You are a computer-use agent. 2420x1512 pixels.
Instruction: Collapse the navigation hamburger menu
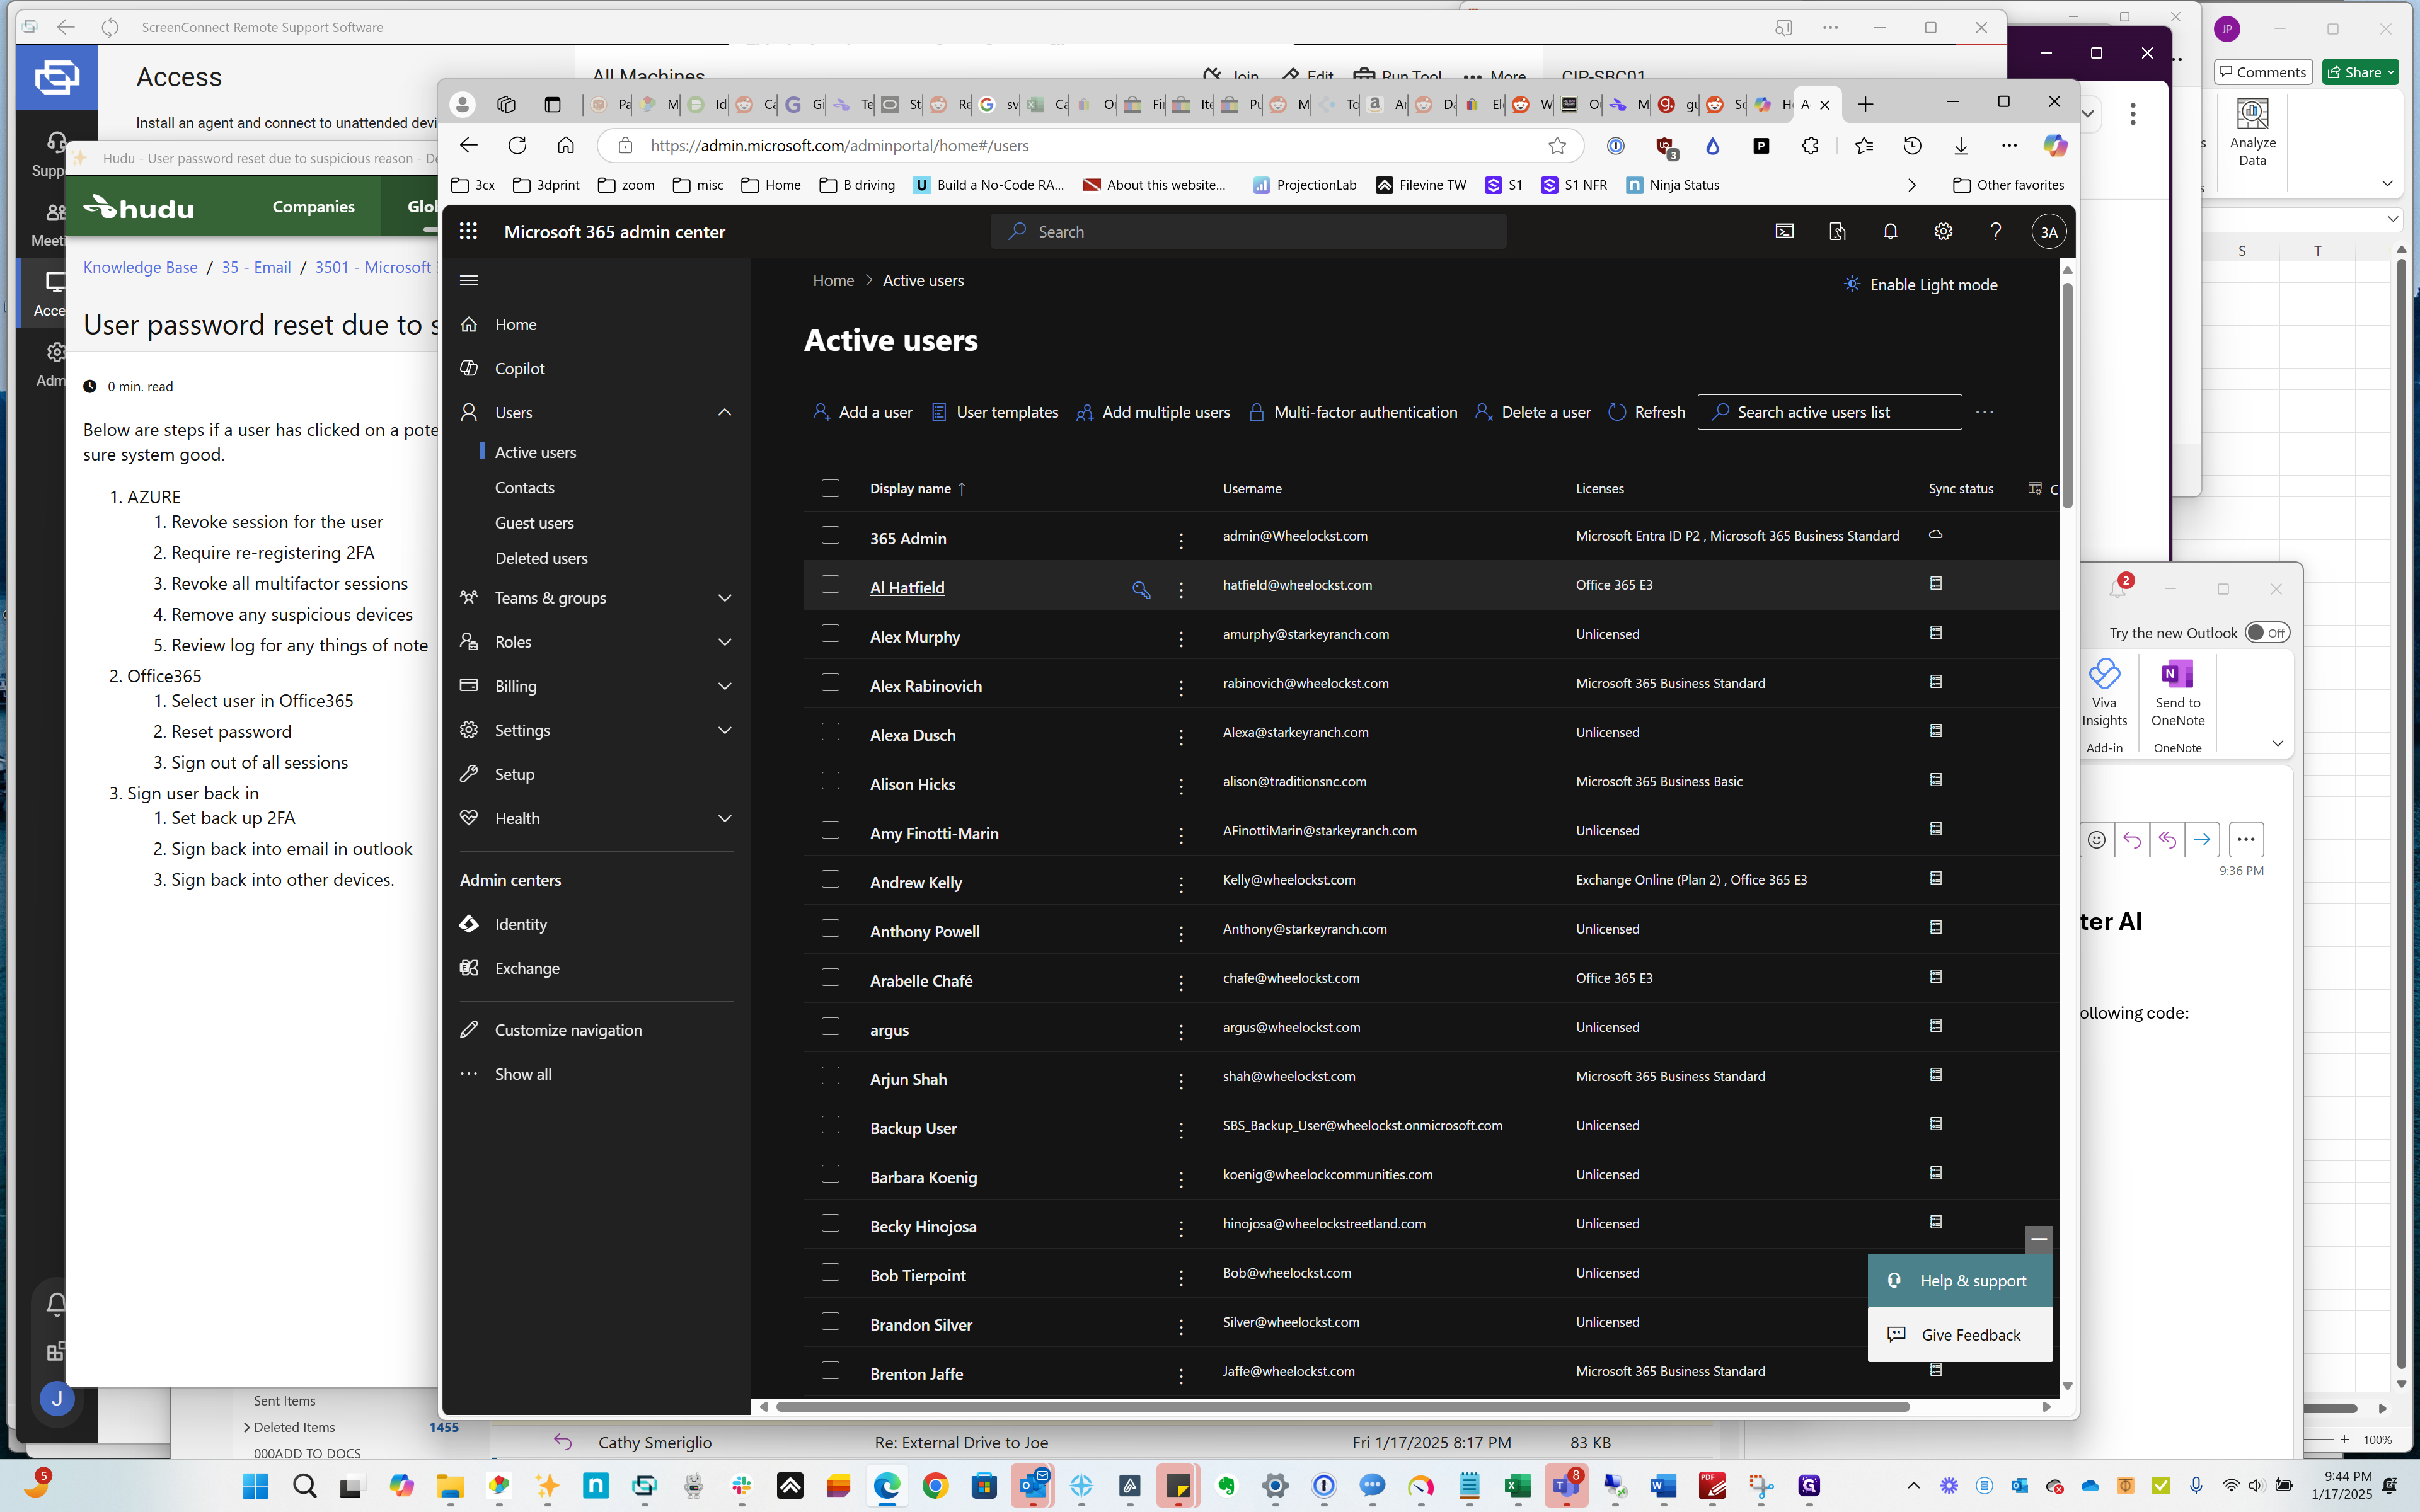(469, 280)
